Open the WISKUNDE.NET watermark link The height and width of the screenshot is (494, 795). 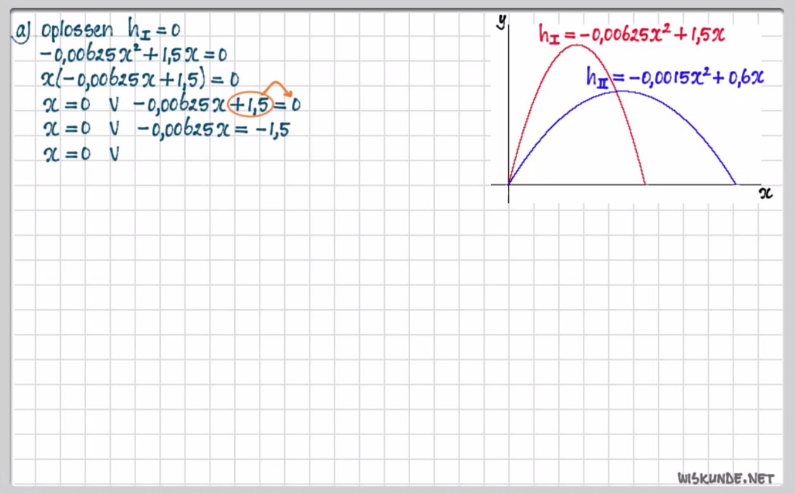pos(725,478)
